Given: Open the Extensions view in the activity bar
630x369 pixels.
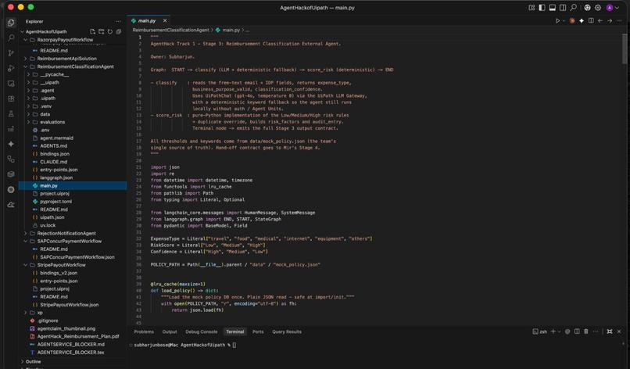Looking at the screenshot, I should [x=11, y=99].
